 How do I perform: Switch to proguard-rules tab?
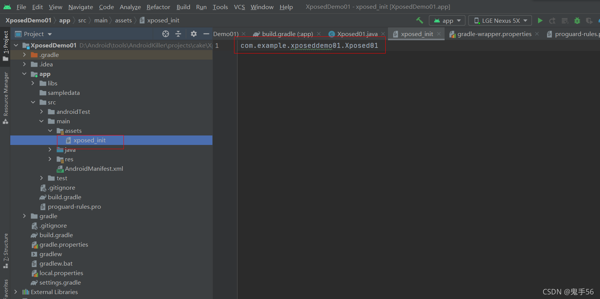(x=573, y=34)
